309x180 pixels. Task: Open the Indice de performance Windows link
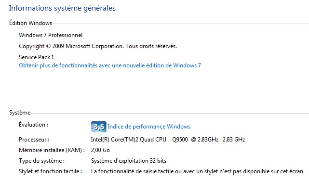(x=149, y=127)
